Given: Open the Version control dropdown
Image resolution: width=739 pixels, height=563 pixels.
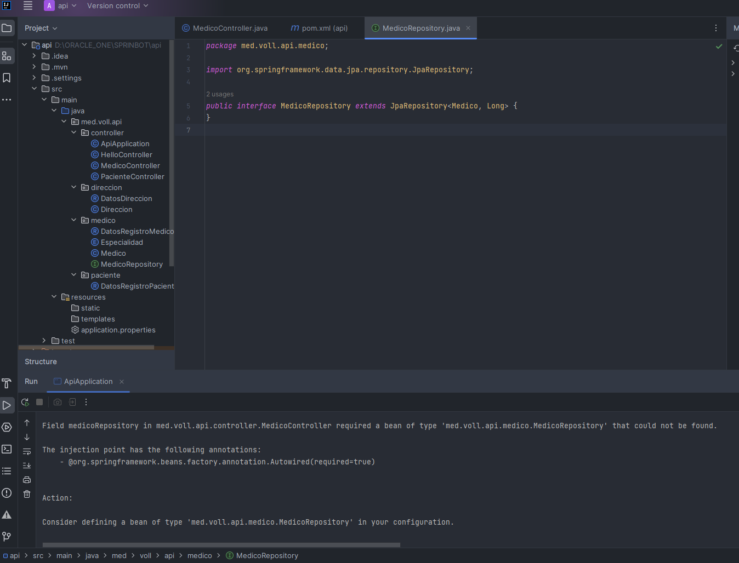Looking at the screenshot, I should [x=117, y=6].
